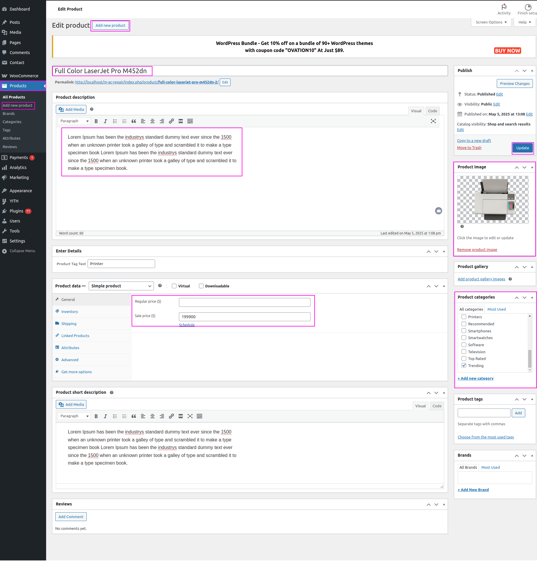
Task: Insert Read More tag in product description editor
Action: tap(181, 121)
